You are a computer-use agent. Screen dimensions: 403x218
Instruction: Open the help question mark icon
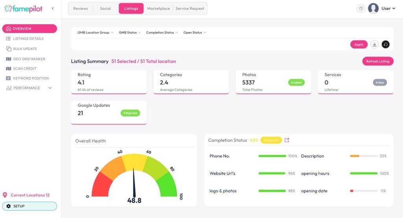click(x=361, y=9)
